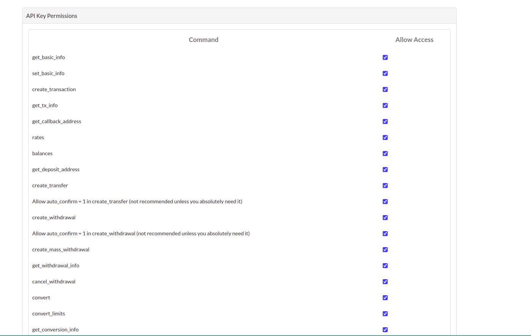Uncheck auto_confirm for create_transfer
Image resolution: width=531 pixels, height=336 pixels.
[385, 202]
